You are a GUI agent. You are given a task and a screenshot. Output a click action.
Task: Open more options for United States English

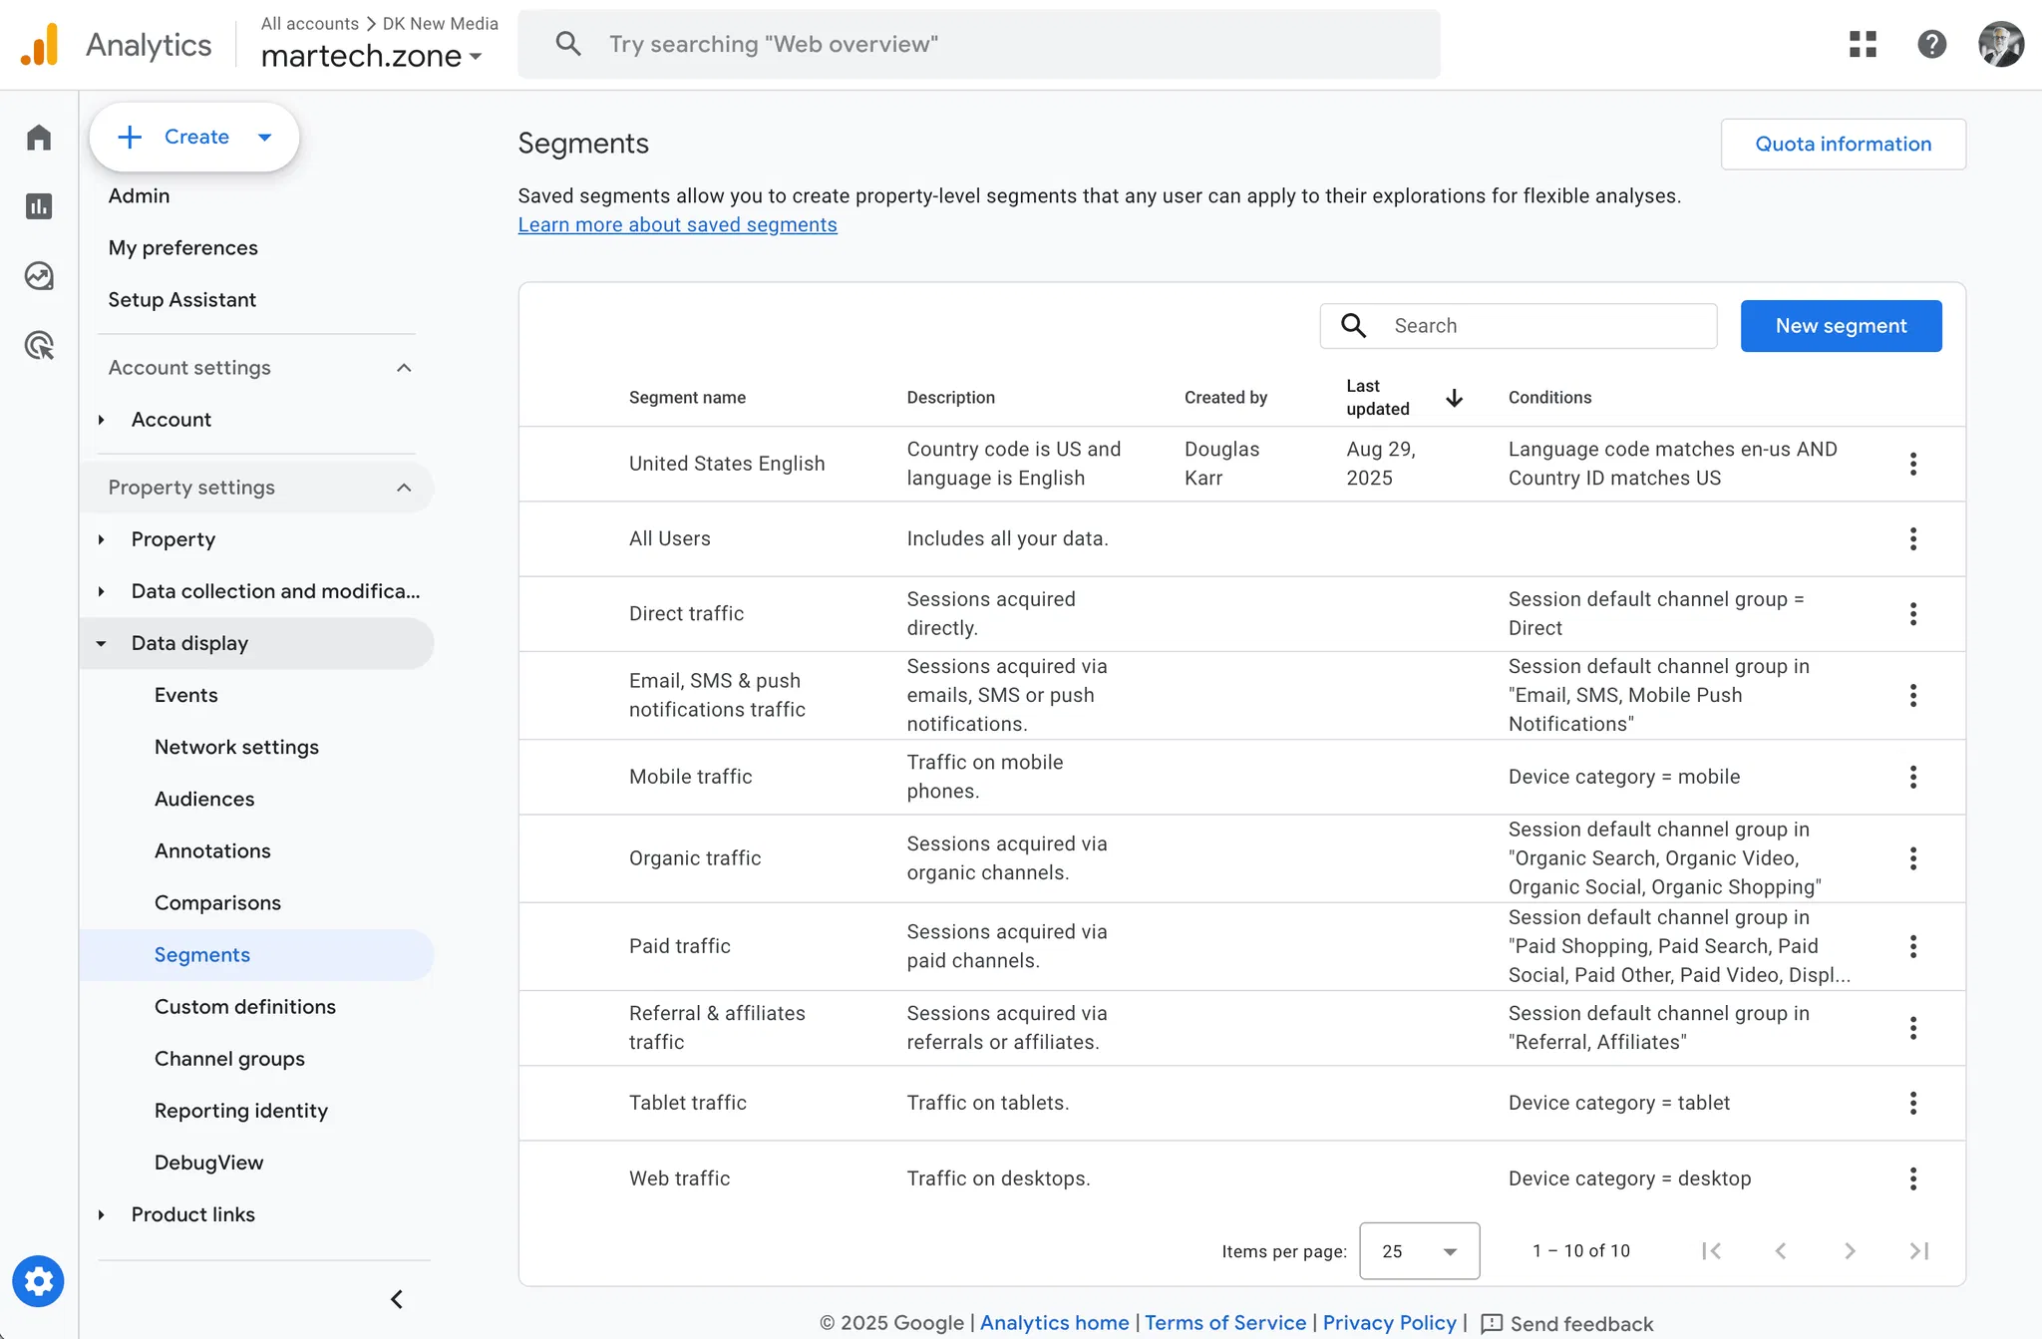[x=1912, y=464]
